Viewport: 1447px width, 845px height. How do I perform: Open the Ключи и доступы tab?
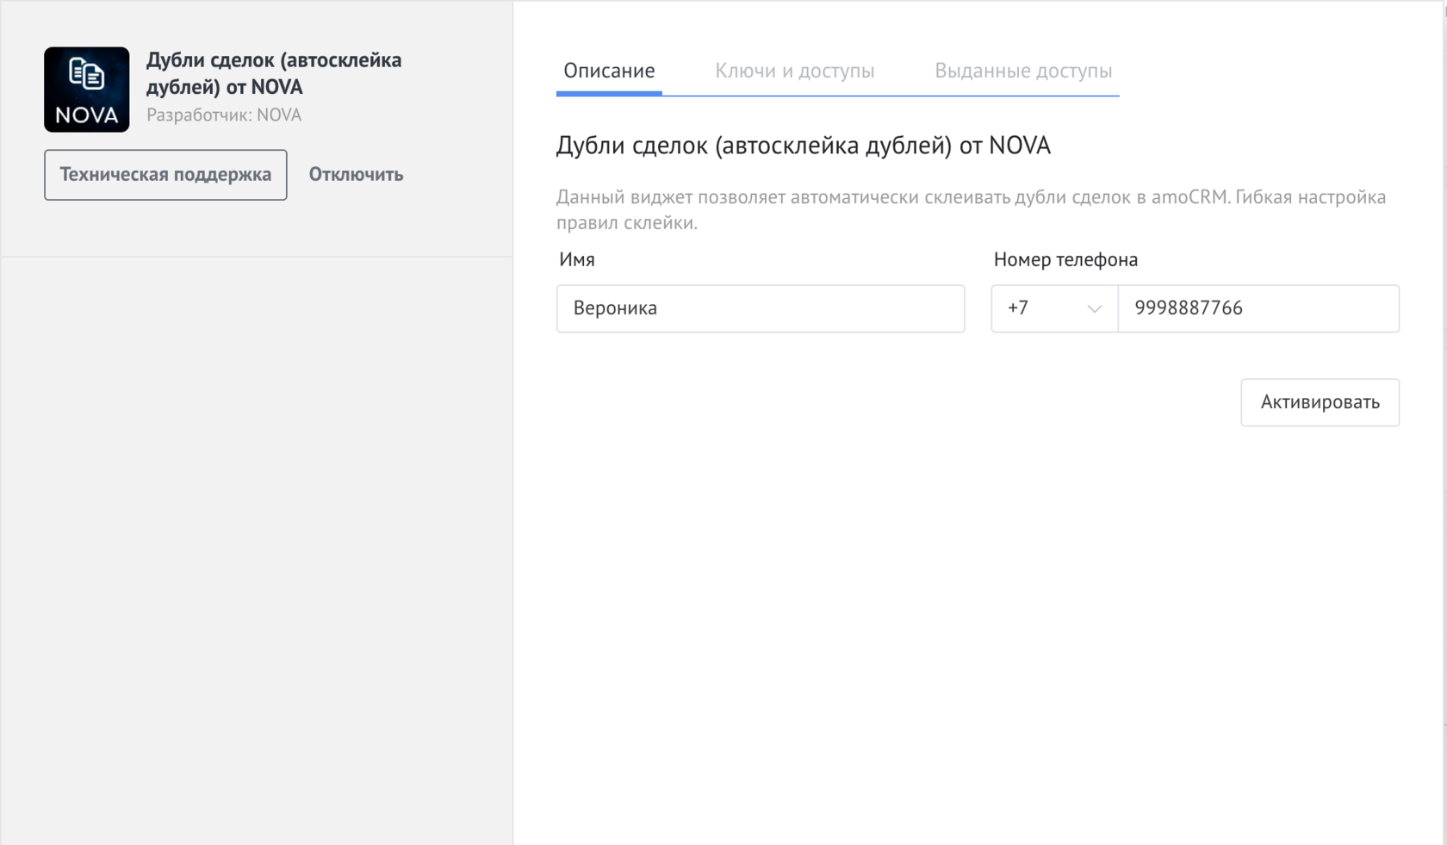pyautogui.click(x=794, y=71)
